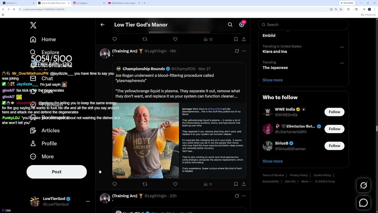This screenshot has height=213, width=378.
Task: Open Privacy Policy link
Action: coord(299,175)
